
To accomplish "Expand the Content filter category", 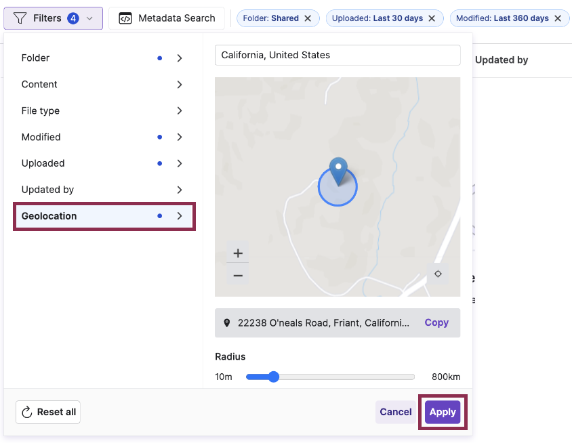I will 102,85.
